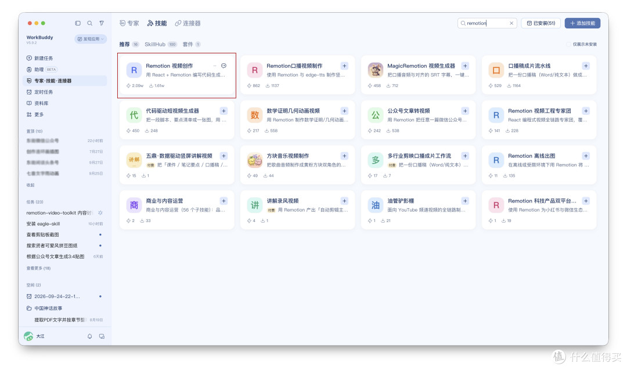Click the 任务 (23) section header
This screenshot has height=370, width=627.
(35, 202)
